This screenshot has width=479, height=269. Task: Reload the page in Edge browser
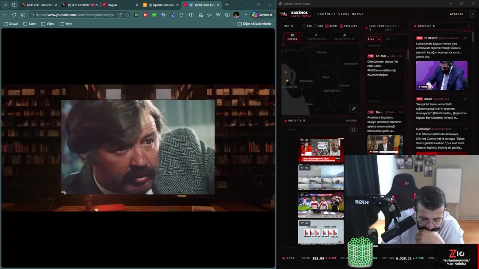pyautogui.click(x=14, y=15)
